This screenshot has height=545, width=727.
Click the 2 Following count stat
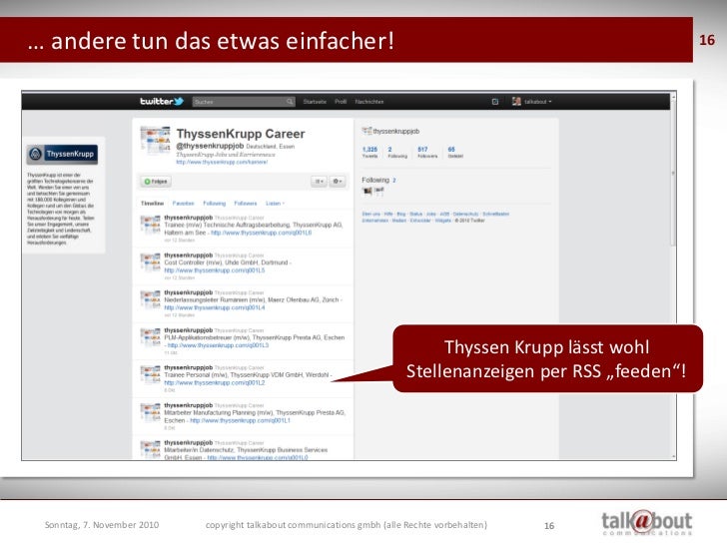click(397, 152)
